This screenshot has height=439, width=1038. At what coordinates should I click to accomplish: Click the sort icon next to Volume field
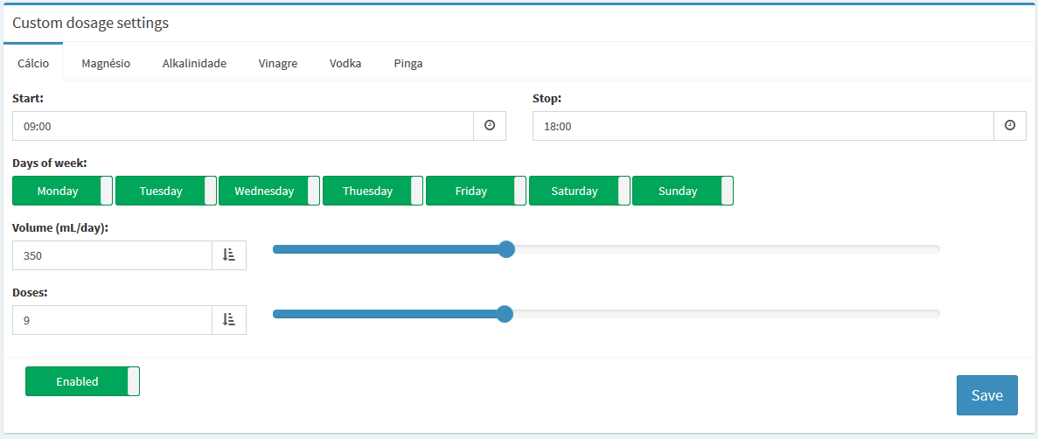pyautogui.click(x=229, y=255)
